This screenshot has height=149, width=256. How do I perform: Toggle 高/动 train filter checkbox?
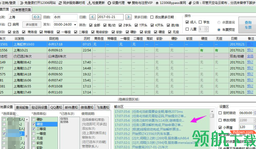(x=105, y=25)
